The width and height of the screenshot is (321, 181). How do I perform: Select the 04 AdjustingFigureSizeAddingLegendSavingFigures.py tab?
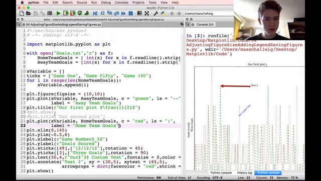pyautogui.click(x=62, y=25)
